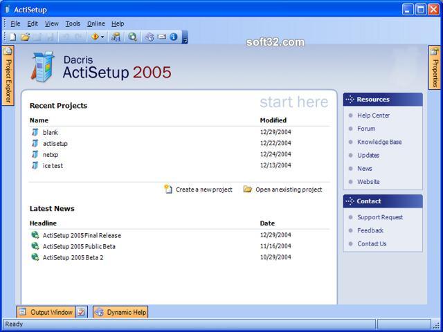
Task: Expand the Properties side tab
Action: 435,68
